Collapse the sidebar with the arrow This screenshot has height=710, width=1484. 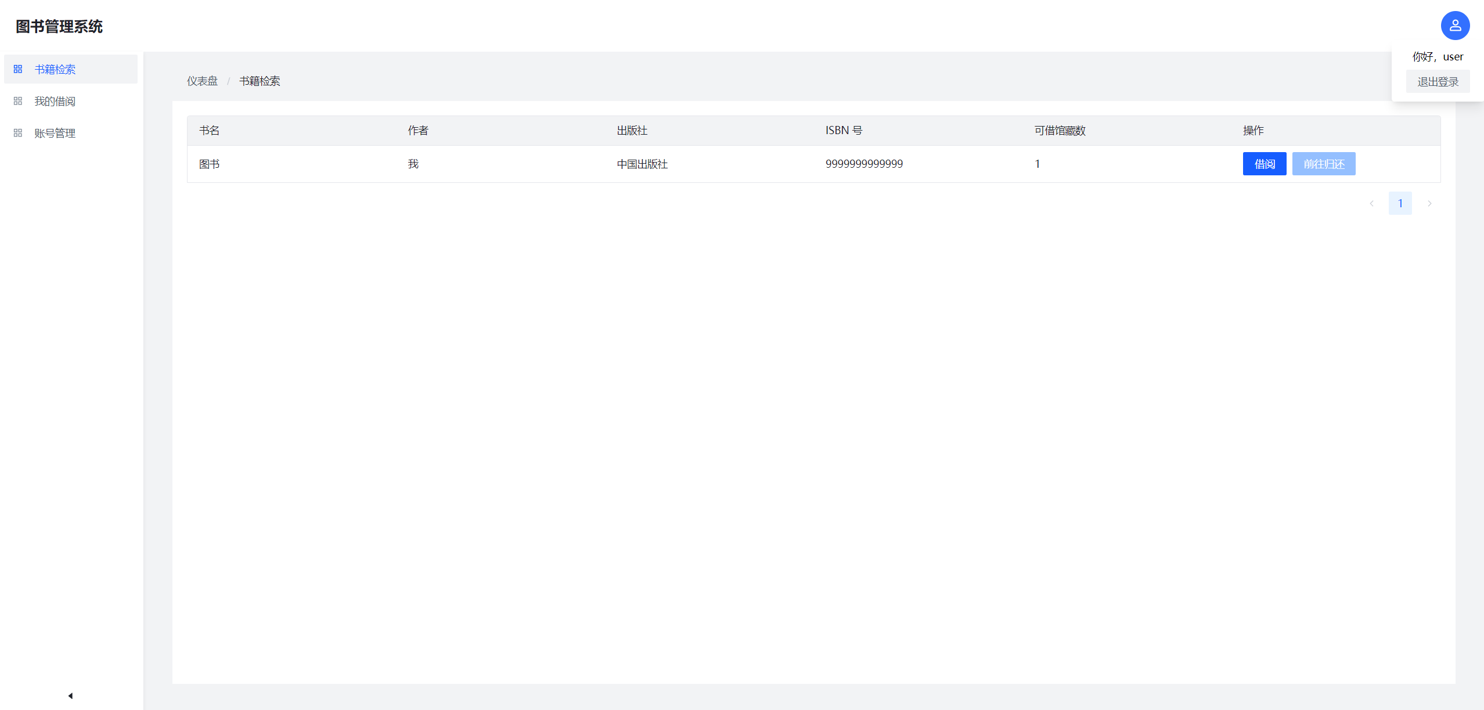70,695
